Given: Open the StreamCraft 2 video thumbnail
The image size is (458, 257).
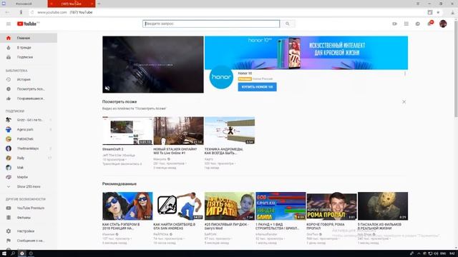Looking at the screenshot, I should pos(127,131).
